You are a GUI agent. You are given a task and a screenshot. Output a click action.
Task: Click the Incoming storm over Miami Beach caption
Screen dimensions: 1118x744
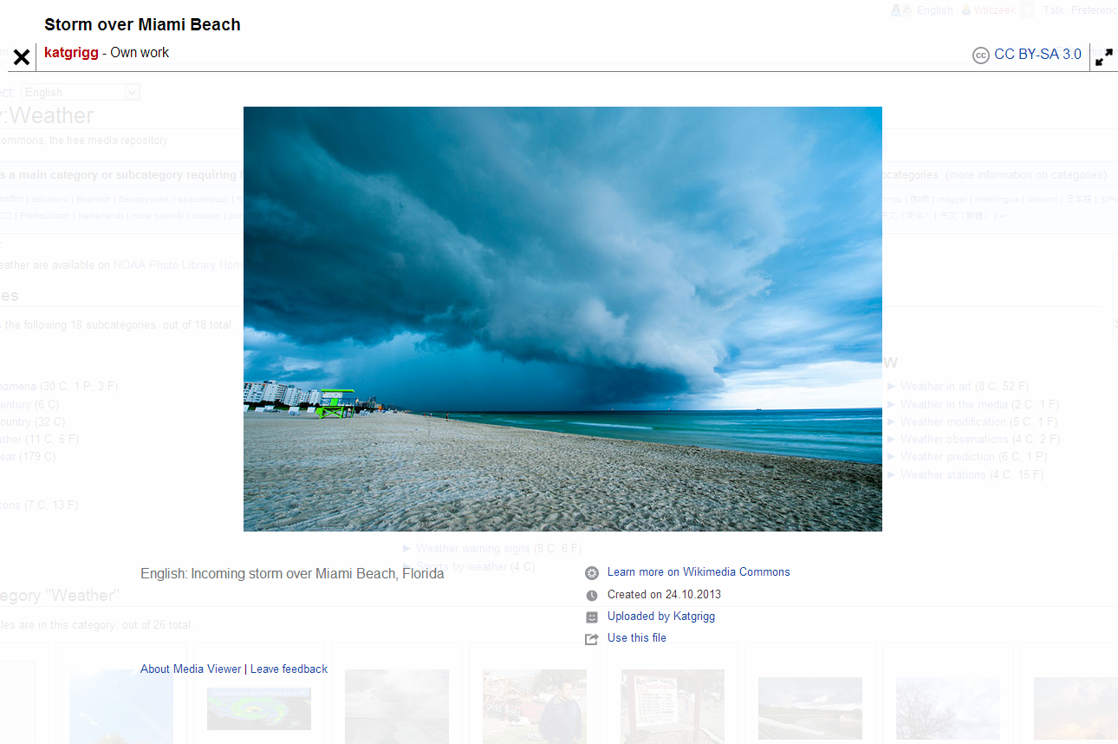click(x=292, y=574)
